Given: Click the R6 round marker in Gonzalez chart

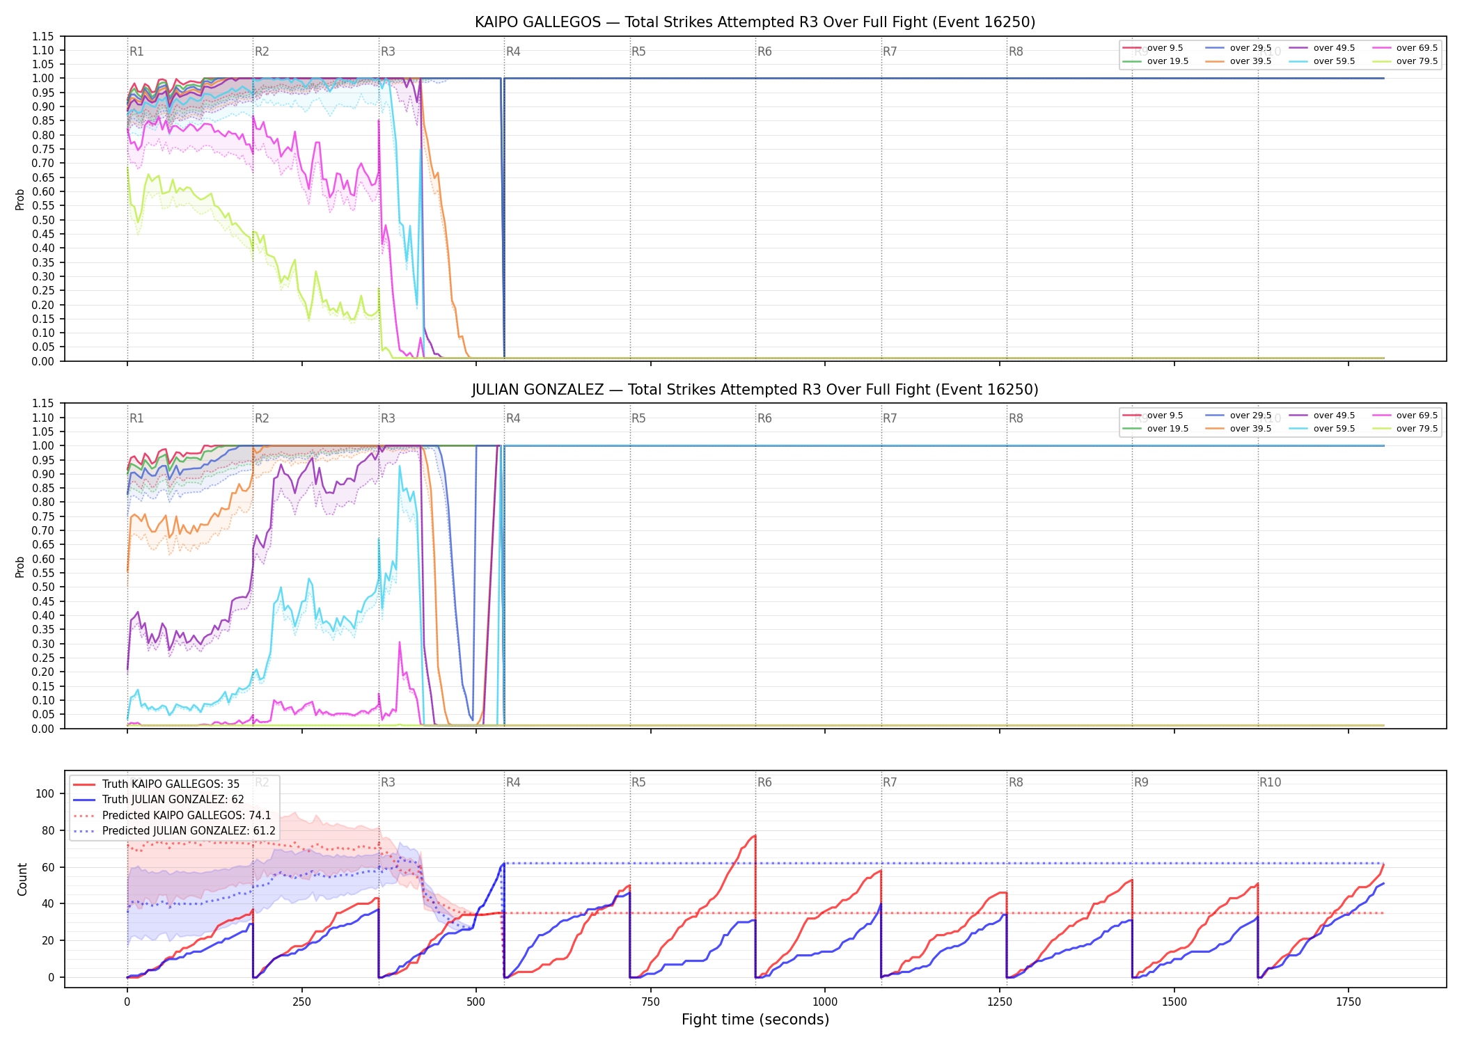Looking at the screenshot, I should point(764,418).
